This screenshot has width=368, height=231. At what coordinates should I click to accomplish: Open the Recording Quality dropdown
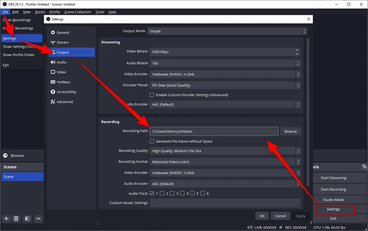coord(225,151)
